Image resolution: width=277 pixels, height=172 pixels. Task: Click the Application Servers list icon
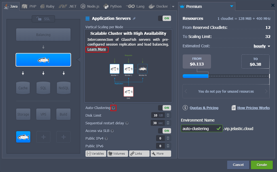[88, 18]
